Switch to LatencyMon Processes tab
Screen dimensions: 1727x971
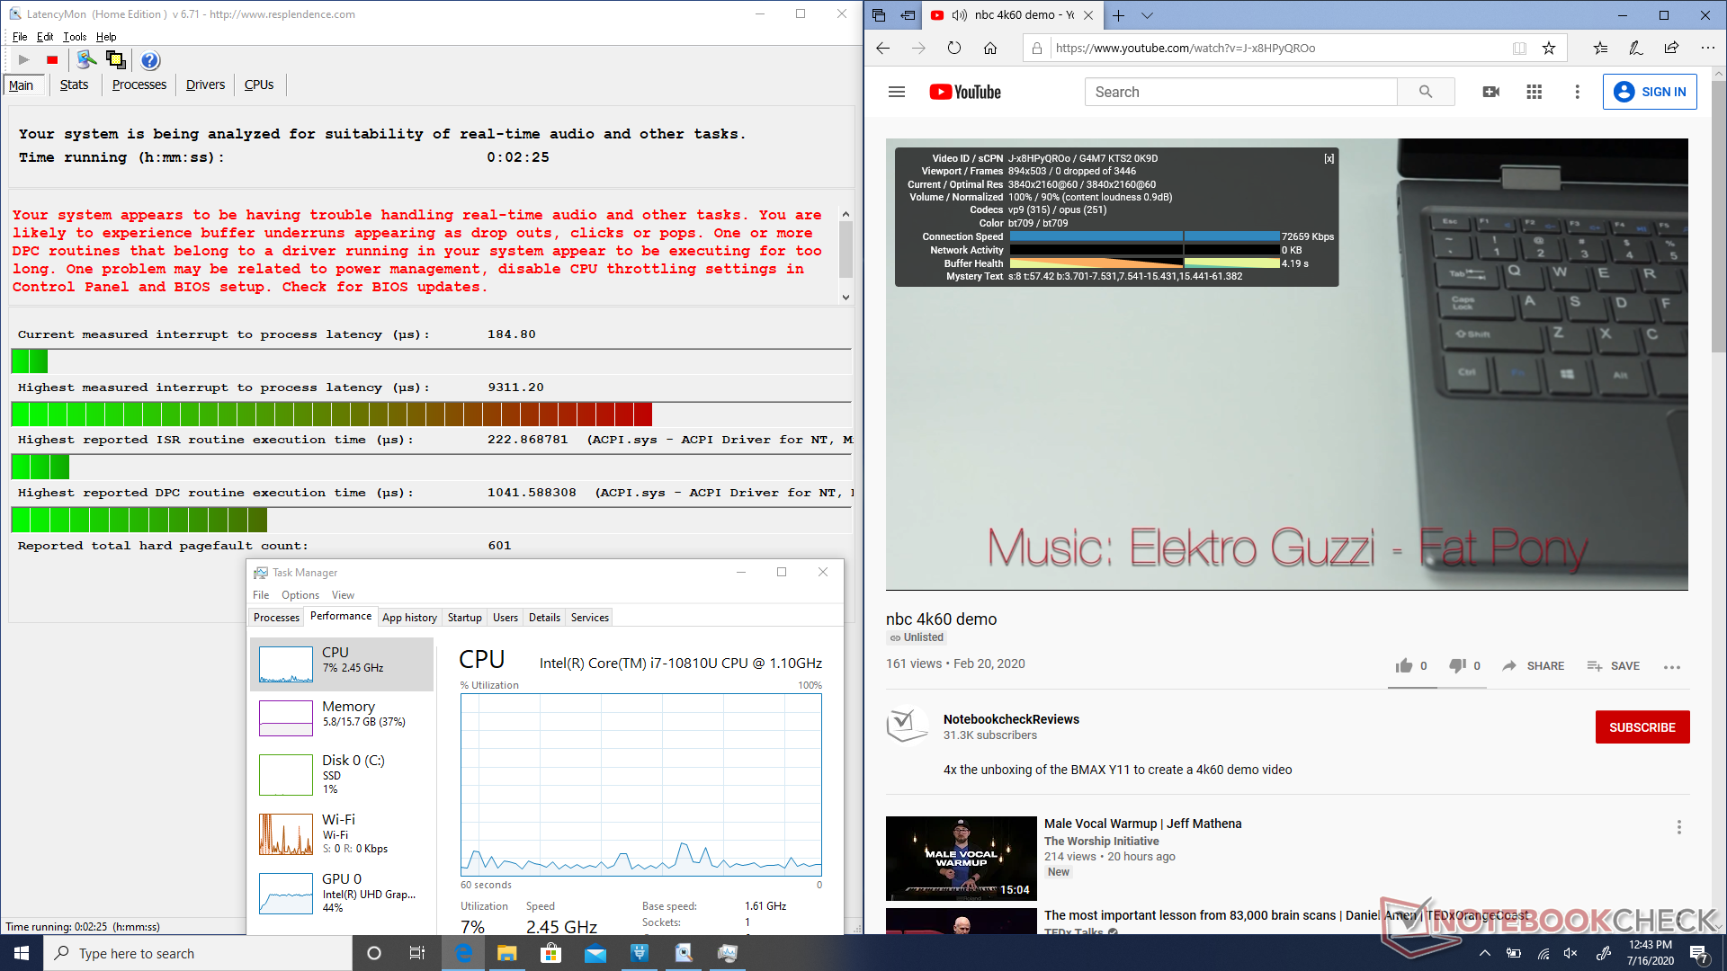[139, 85]
